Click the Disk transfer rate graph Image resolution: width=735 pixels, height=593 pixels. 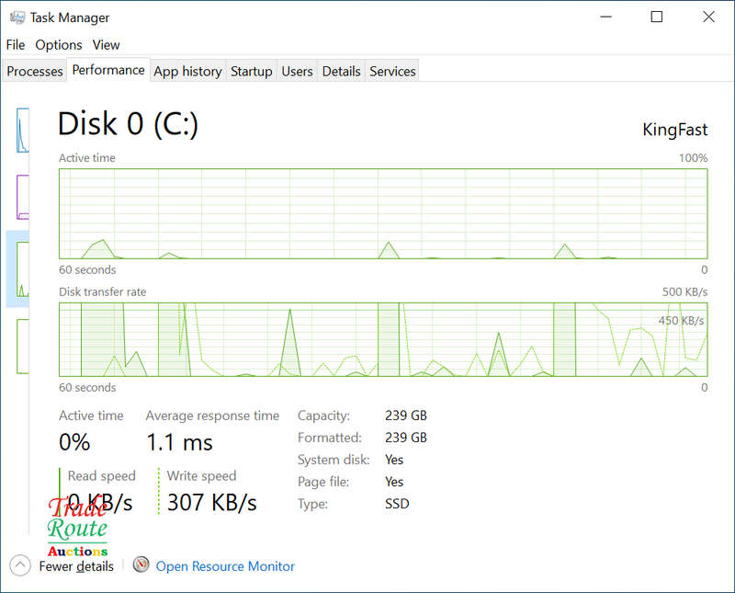click(x=383, y=339)
